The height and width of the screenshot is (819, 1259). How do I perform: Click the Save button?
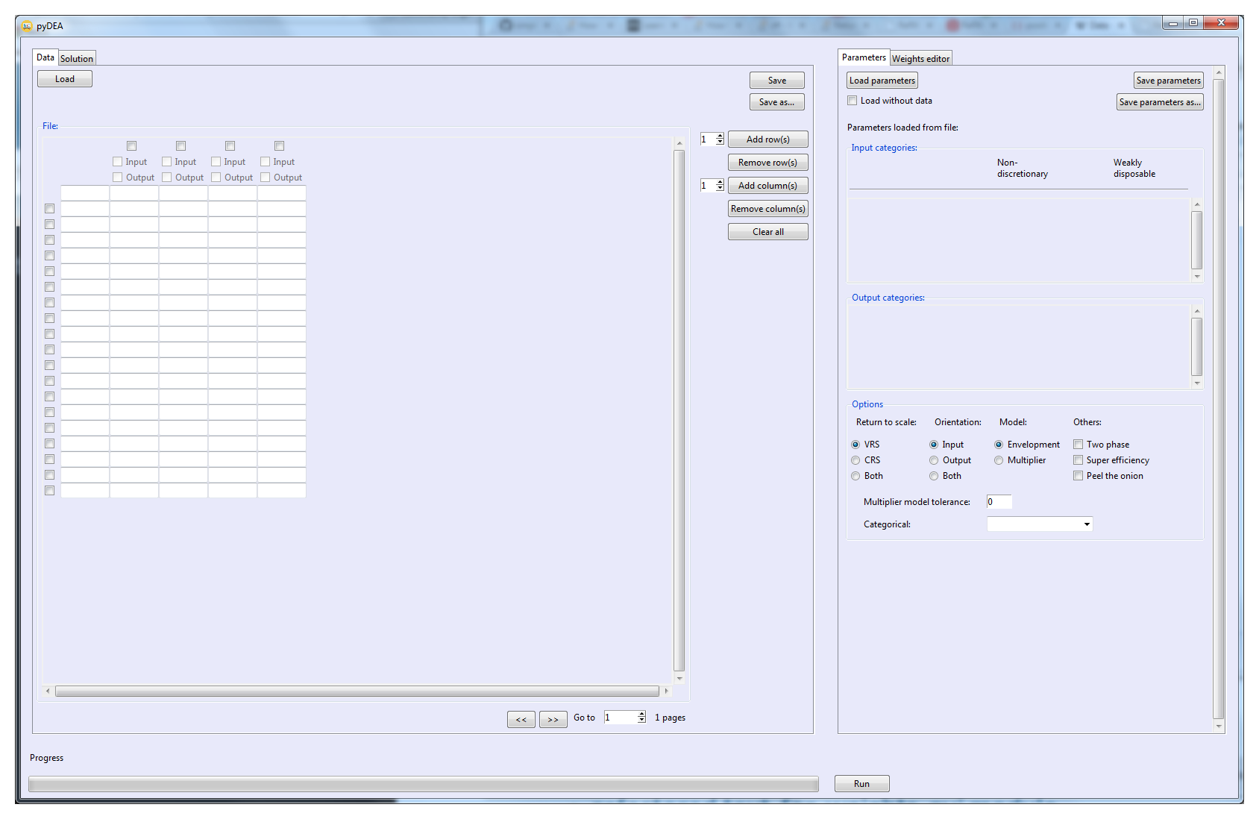[x=777, y=81]
